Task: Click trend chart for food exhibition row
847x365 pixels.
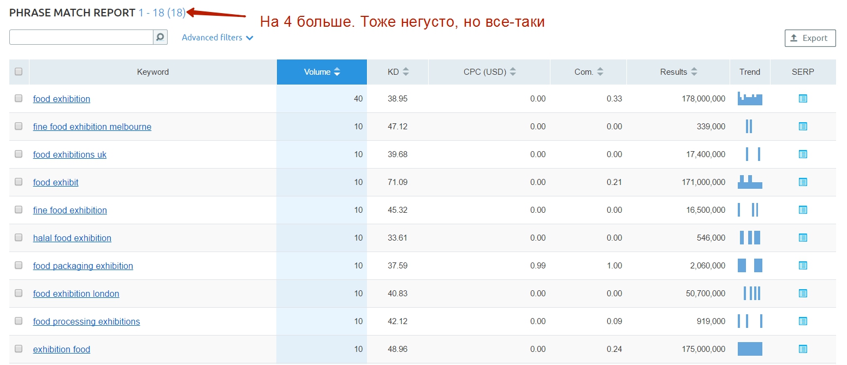Action: (750, 99)
